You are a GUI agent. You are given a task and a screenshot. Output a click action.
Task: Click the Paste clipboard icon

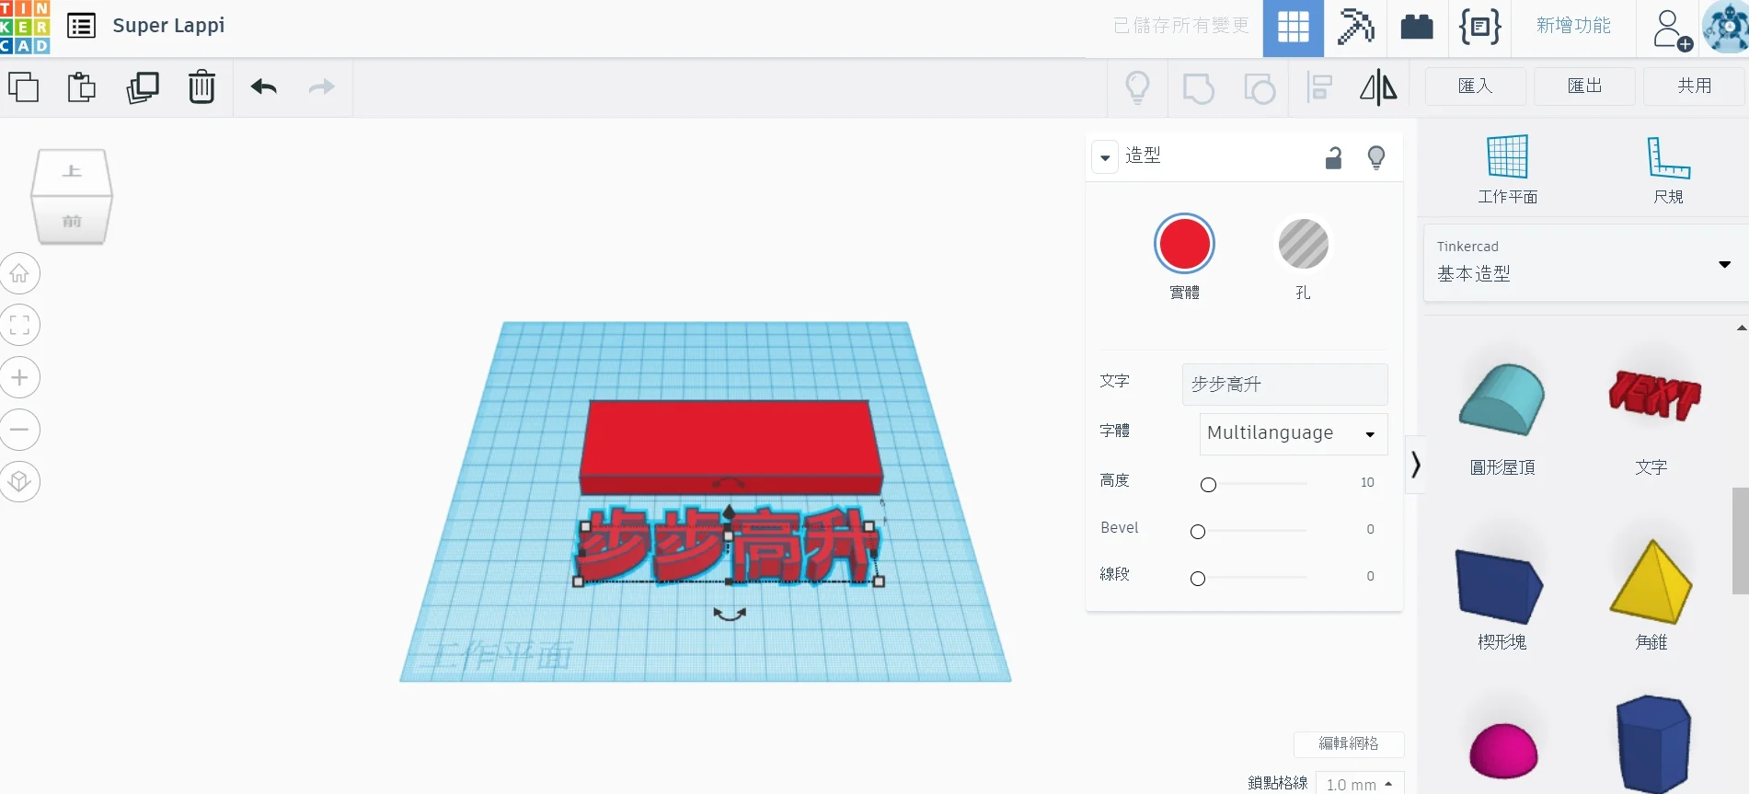82,87
